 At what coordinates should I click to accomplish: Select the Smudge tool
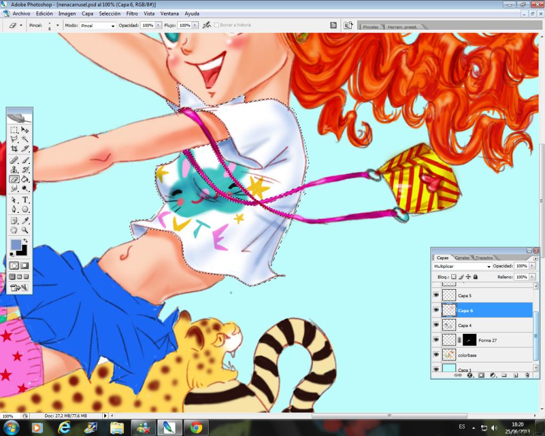(14, 188)
